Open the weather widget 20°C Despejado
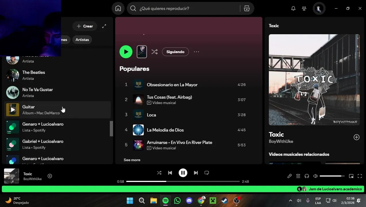Viewport: 366px width, 207px height. pyautogui.click(x=17, y=200)
